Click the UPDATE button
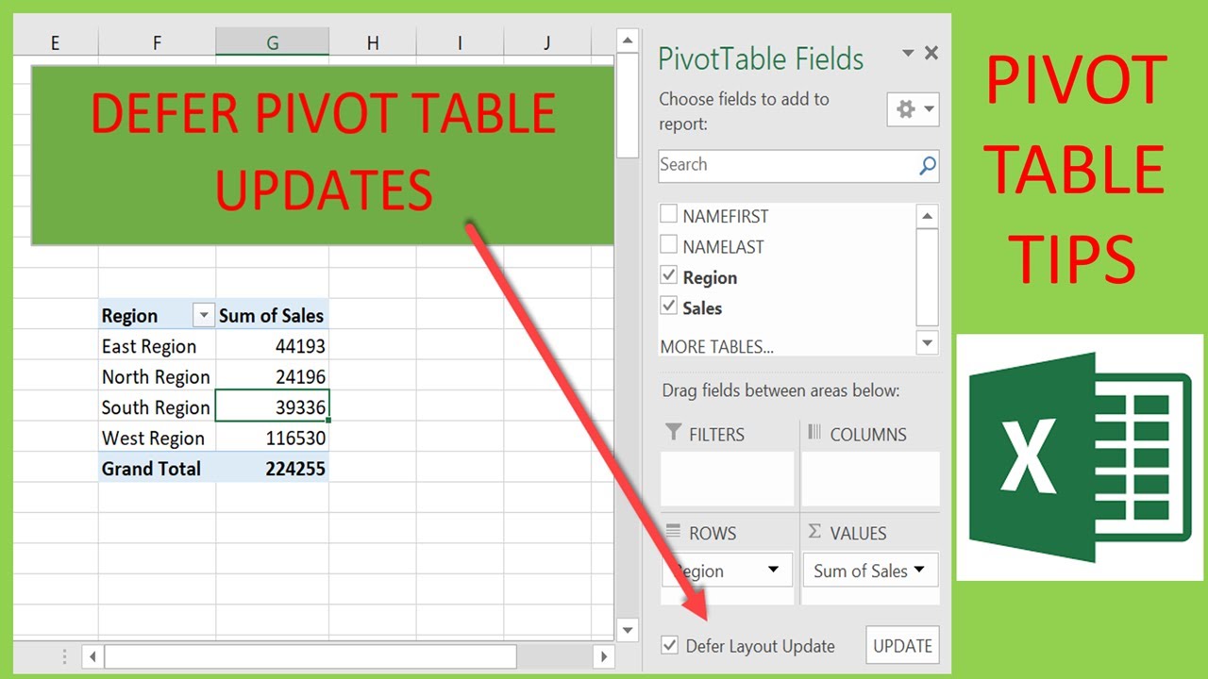1208x679 pixels. click(902, 646)
